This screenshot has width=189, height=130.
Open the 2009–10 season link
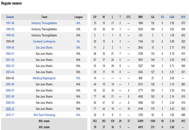[10, 109]
